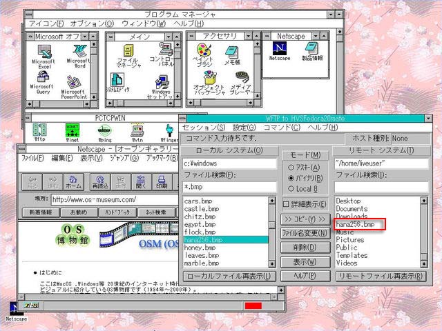Select the Wftp icon in PCTCPWIN

coord(40,132)
